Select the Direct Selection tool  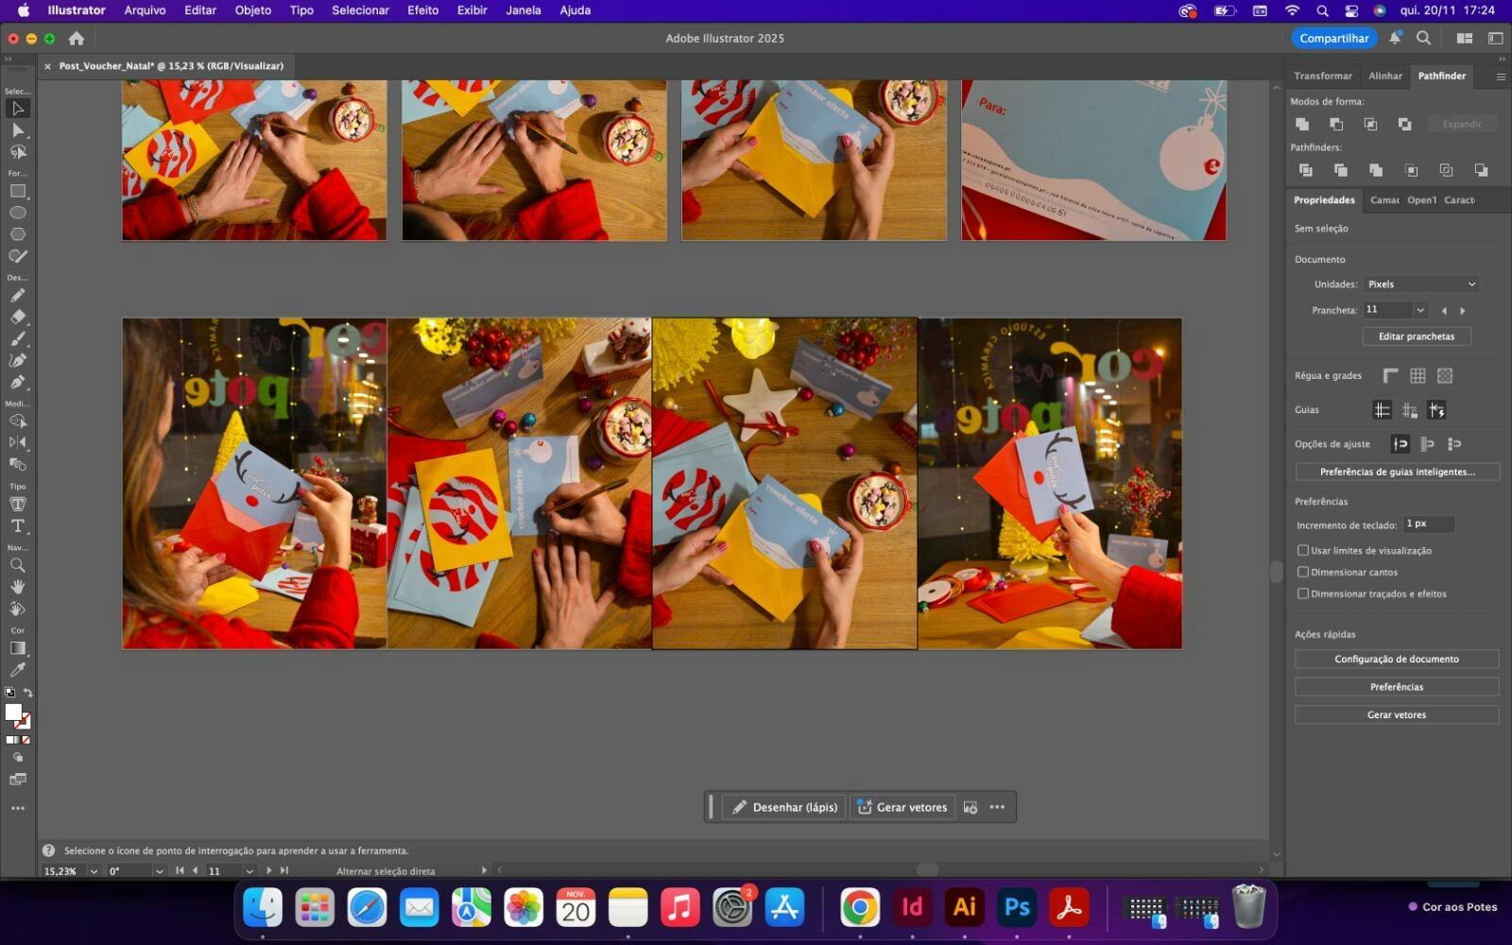tap(18, 130)
